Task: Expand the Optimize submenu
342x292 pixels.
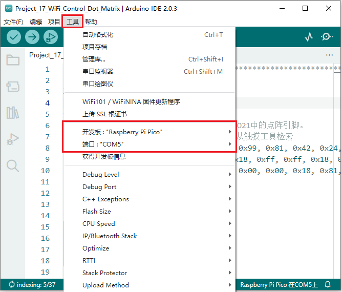Action: tap(149, 248)
